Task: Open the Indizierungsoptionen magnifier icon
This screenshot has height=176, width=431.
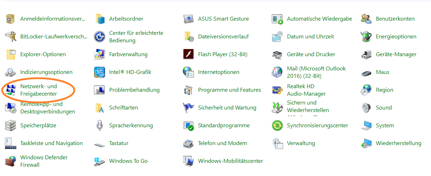Action: coord(11,72)
